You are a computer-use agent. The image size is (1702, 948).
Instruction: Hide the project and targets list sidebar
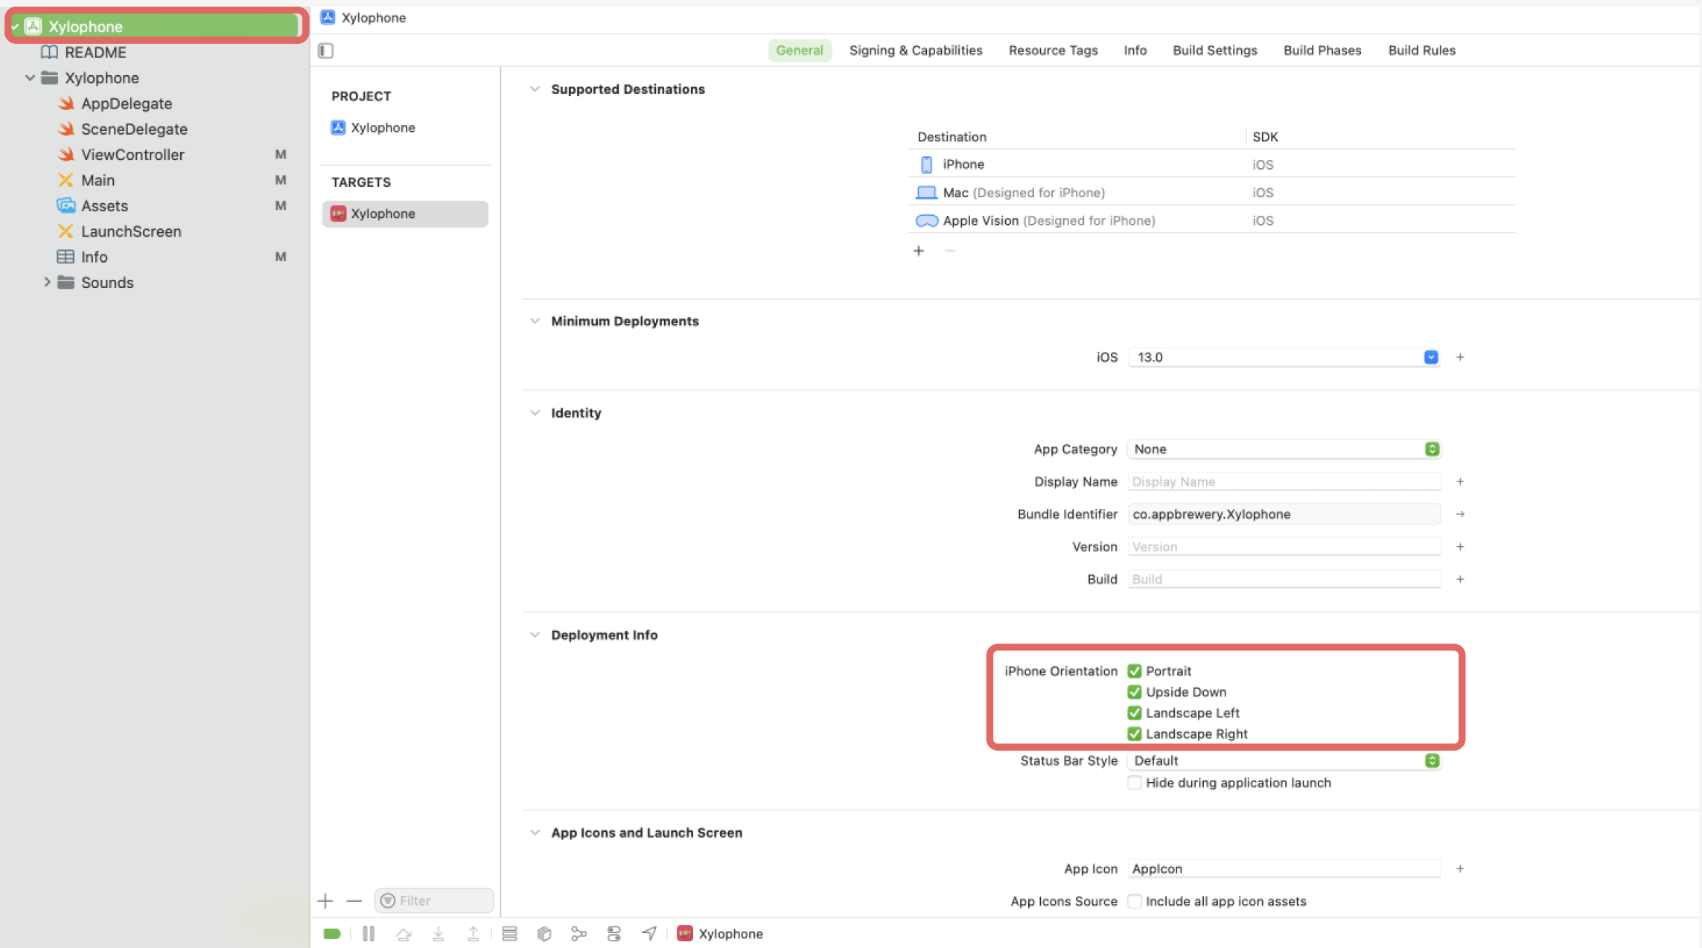(x=326, y=51)
